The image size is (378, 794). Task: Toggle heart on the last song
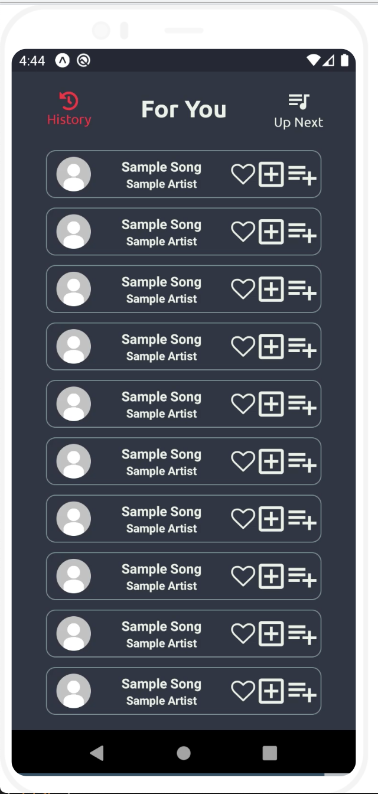[x=242, y=691]
